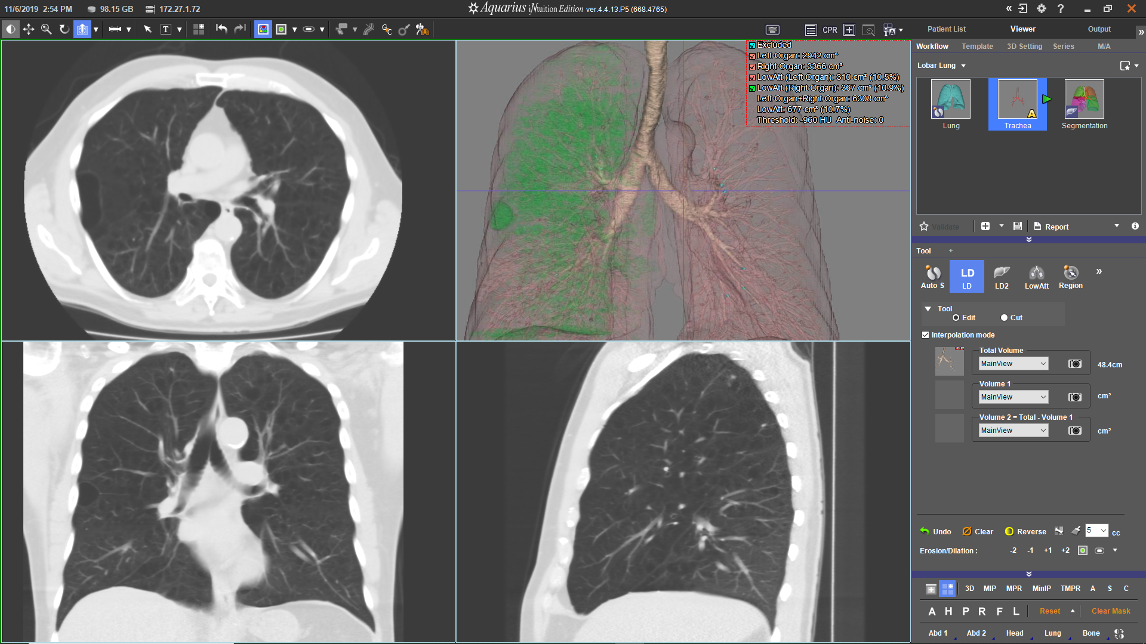The width and height of the screenshot is (1146, 644).
Task: Toggle the Left Organ checkbox
Action: tap(752, 56)
